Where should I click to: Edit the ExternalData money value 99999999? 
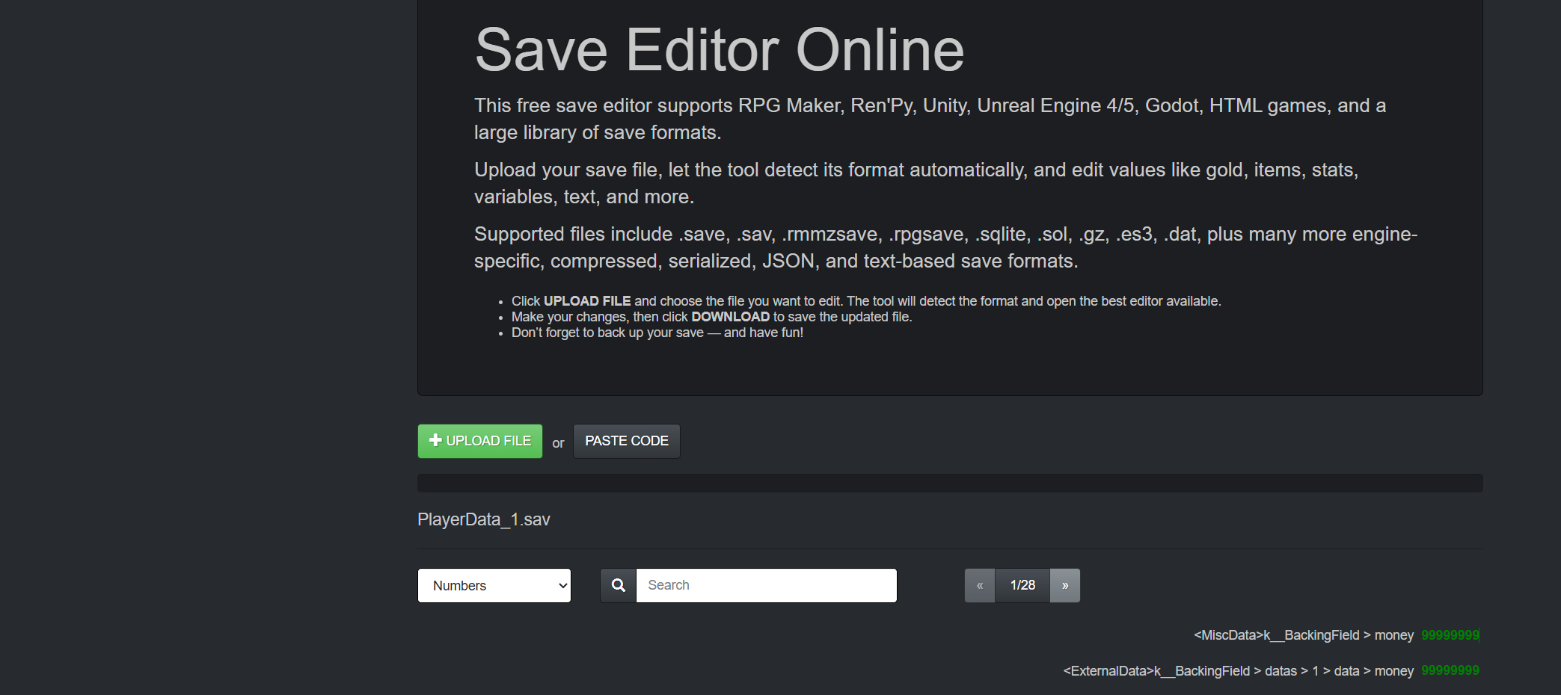tap(1450, 670)
